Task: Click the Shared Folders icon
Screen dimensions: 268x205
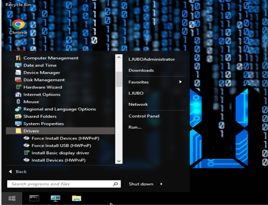Action: click(x=18, y=116)
